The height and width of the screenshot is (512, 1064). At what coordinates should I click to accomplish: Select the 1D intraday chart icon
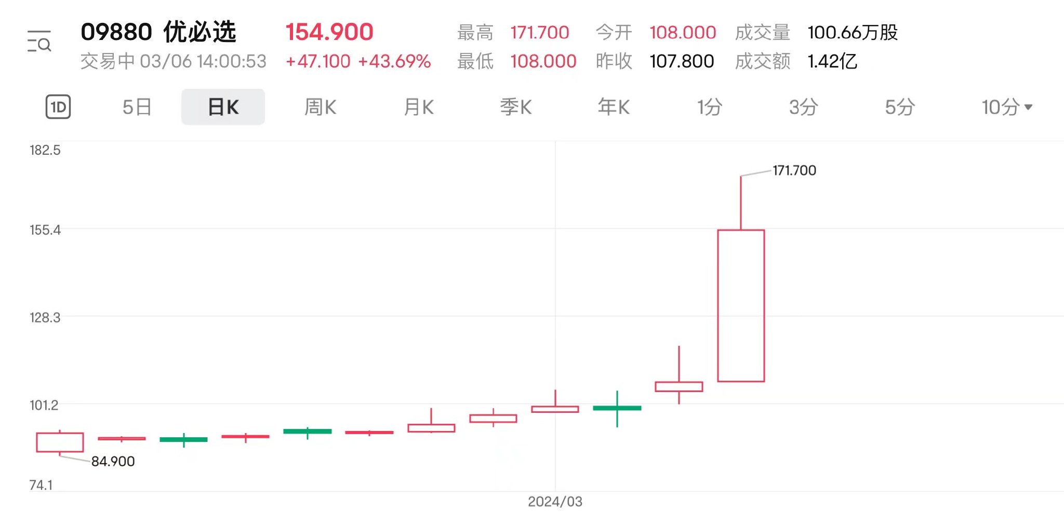58,107
